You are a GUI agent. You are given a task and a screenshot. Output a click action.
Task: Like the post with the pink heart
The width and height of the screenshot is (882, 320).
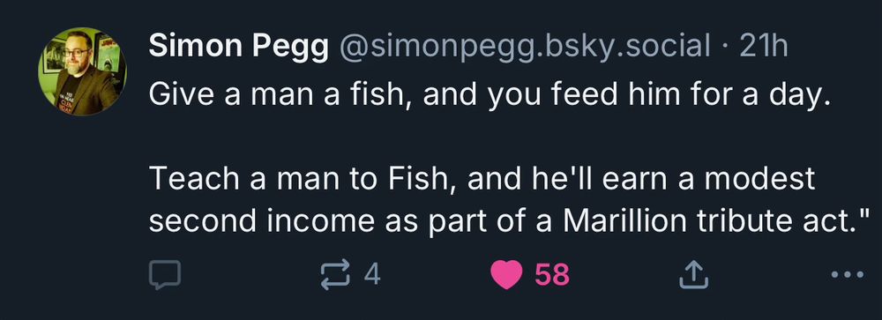[x=506, y=275]
